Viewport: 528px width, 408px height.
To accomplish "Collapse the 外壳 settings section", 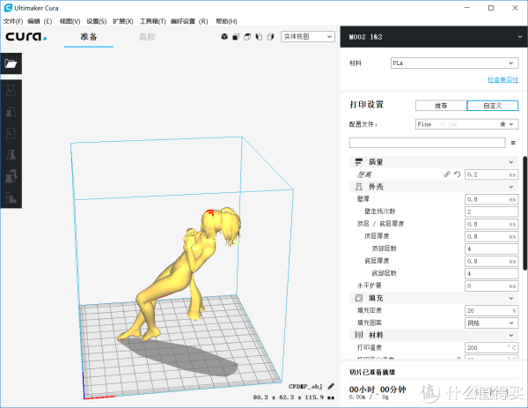I will [510, 187].
